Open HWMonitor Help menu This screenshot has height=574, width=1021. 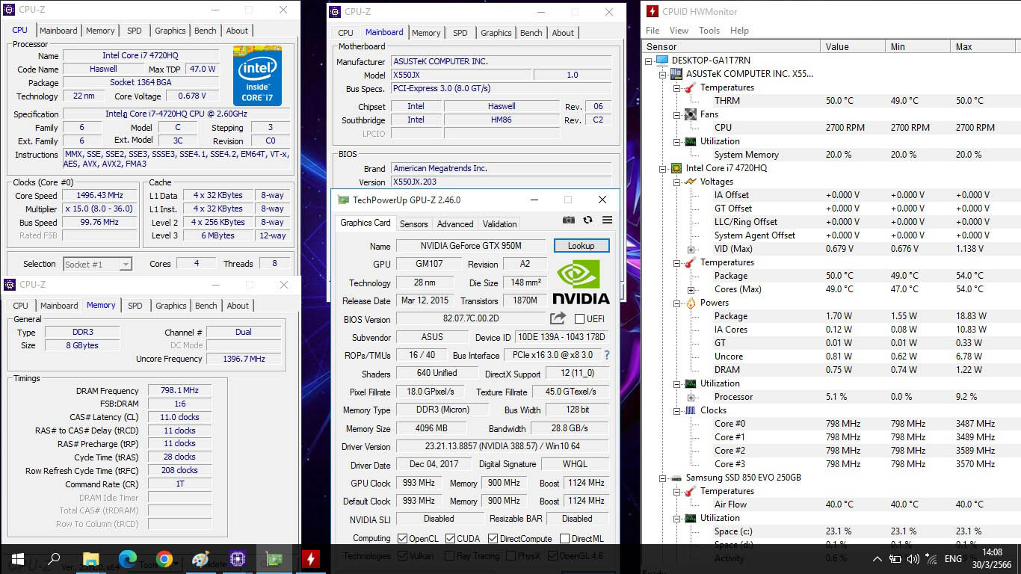point(739,31)
